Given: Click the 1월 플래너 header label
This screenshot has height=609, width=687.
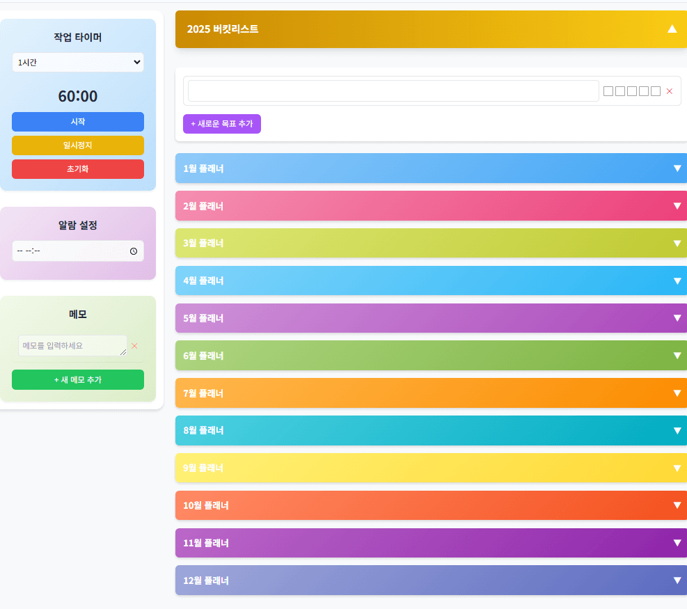Looking at the screenshot, I should [x=203, y=168].
